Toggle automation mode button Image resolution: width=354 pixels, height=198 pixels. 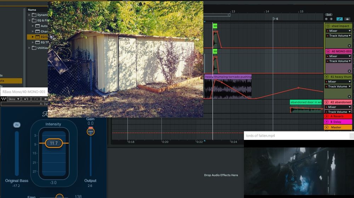tap(339, 19)
